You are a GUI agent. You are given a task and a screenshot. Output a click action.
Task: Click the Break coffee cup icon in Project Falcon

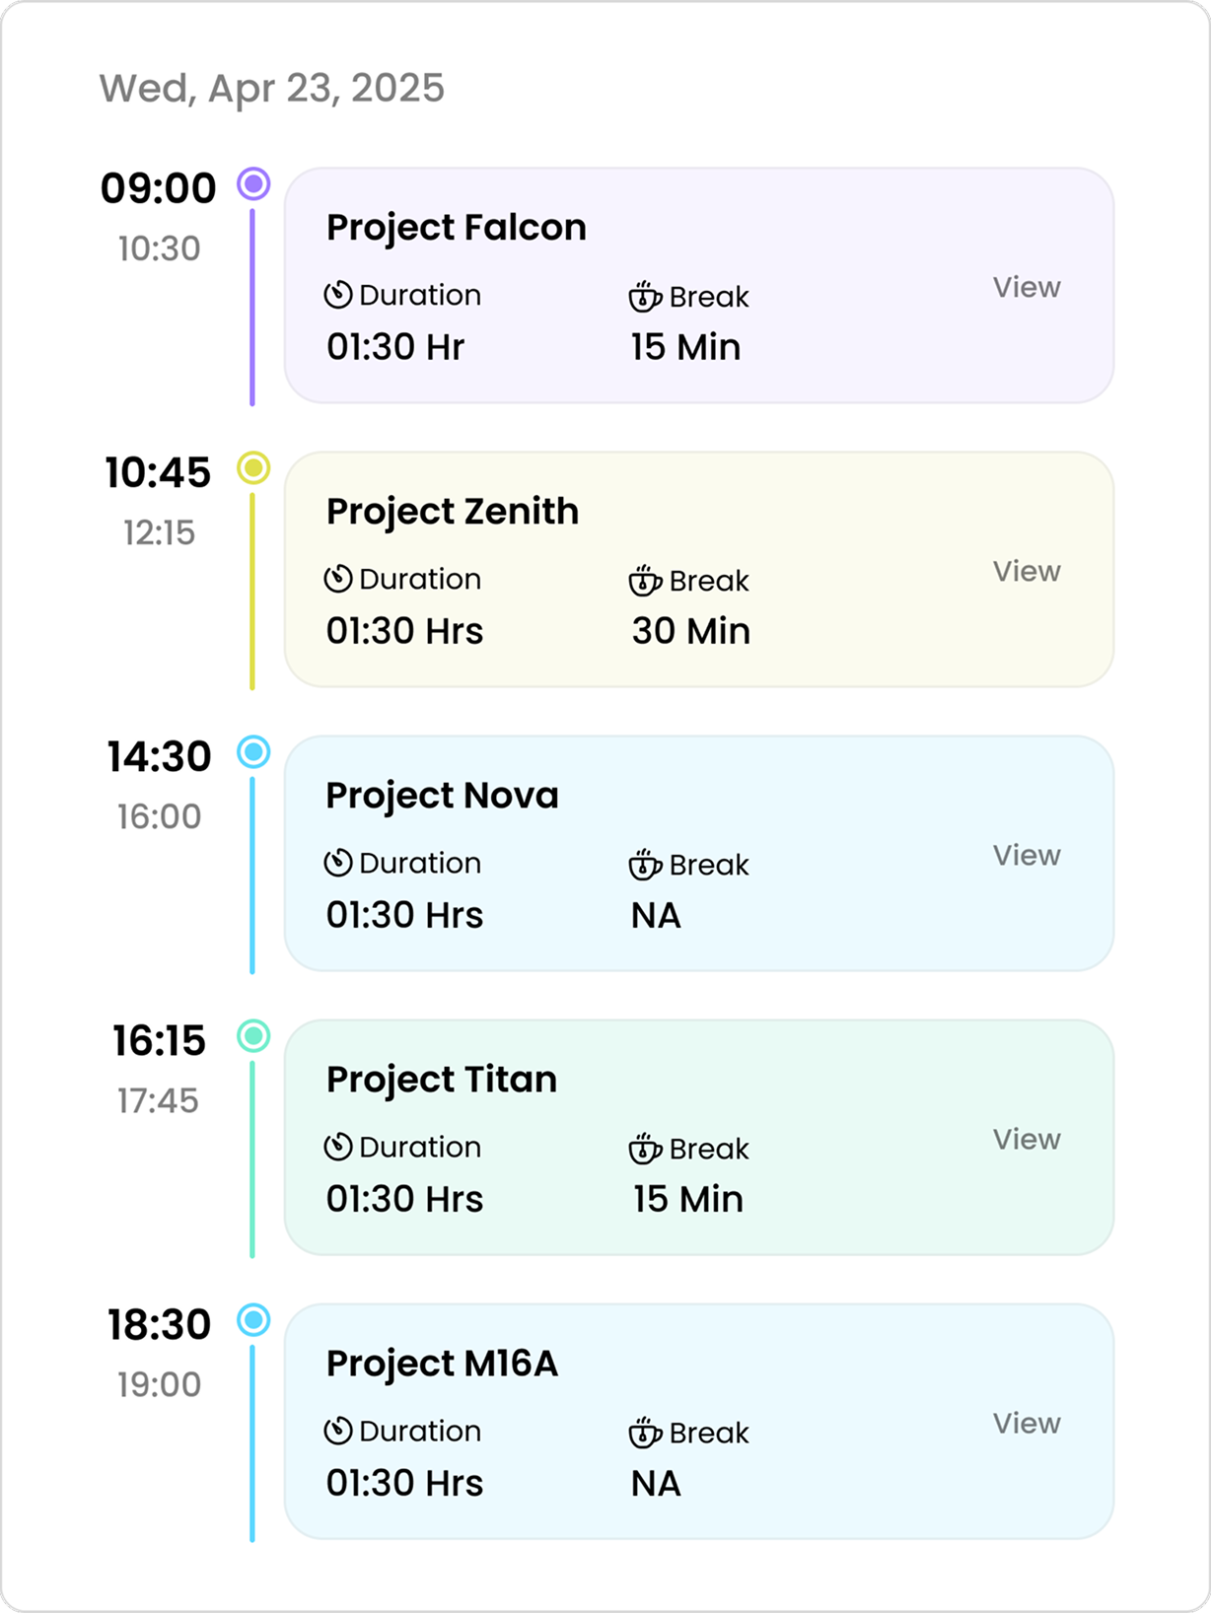tap(645, 296)
